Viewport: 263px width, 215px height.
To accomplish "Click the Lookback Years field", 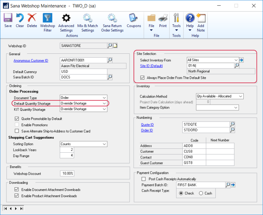I will (x=67, y=149).
